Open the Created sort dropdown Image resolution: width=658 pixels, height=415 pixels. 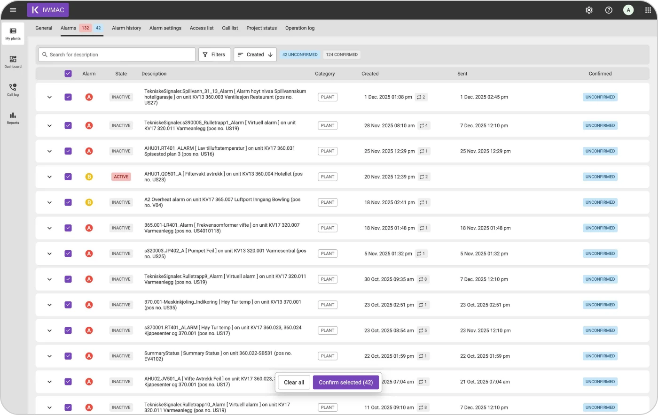[255, 54]
